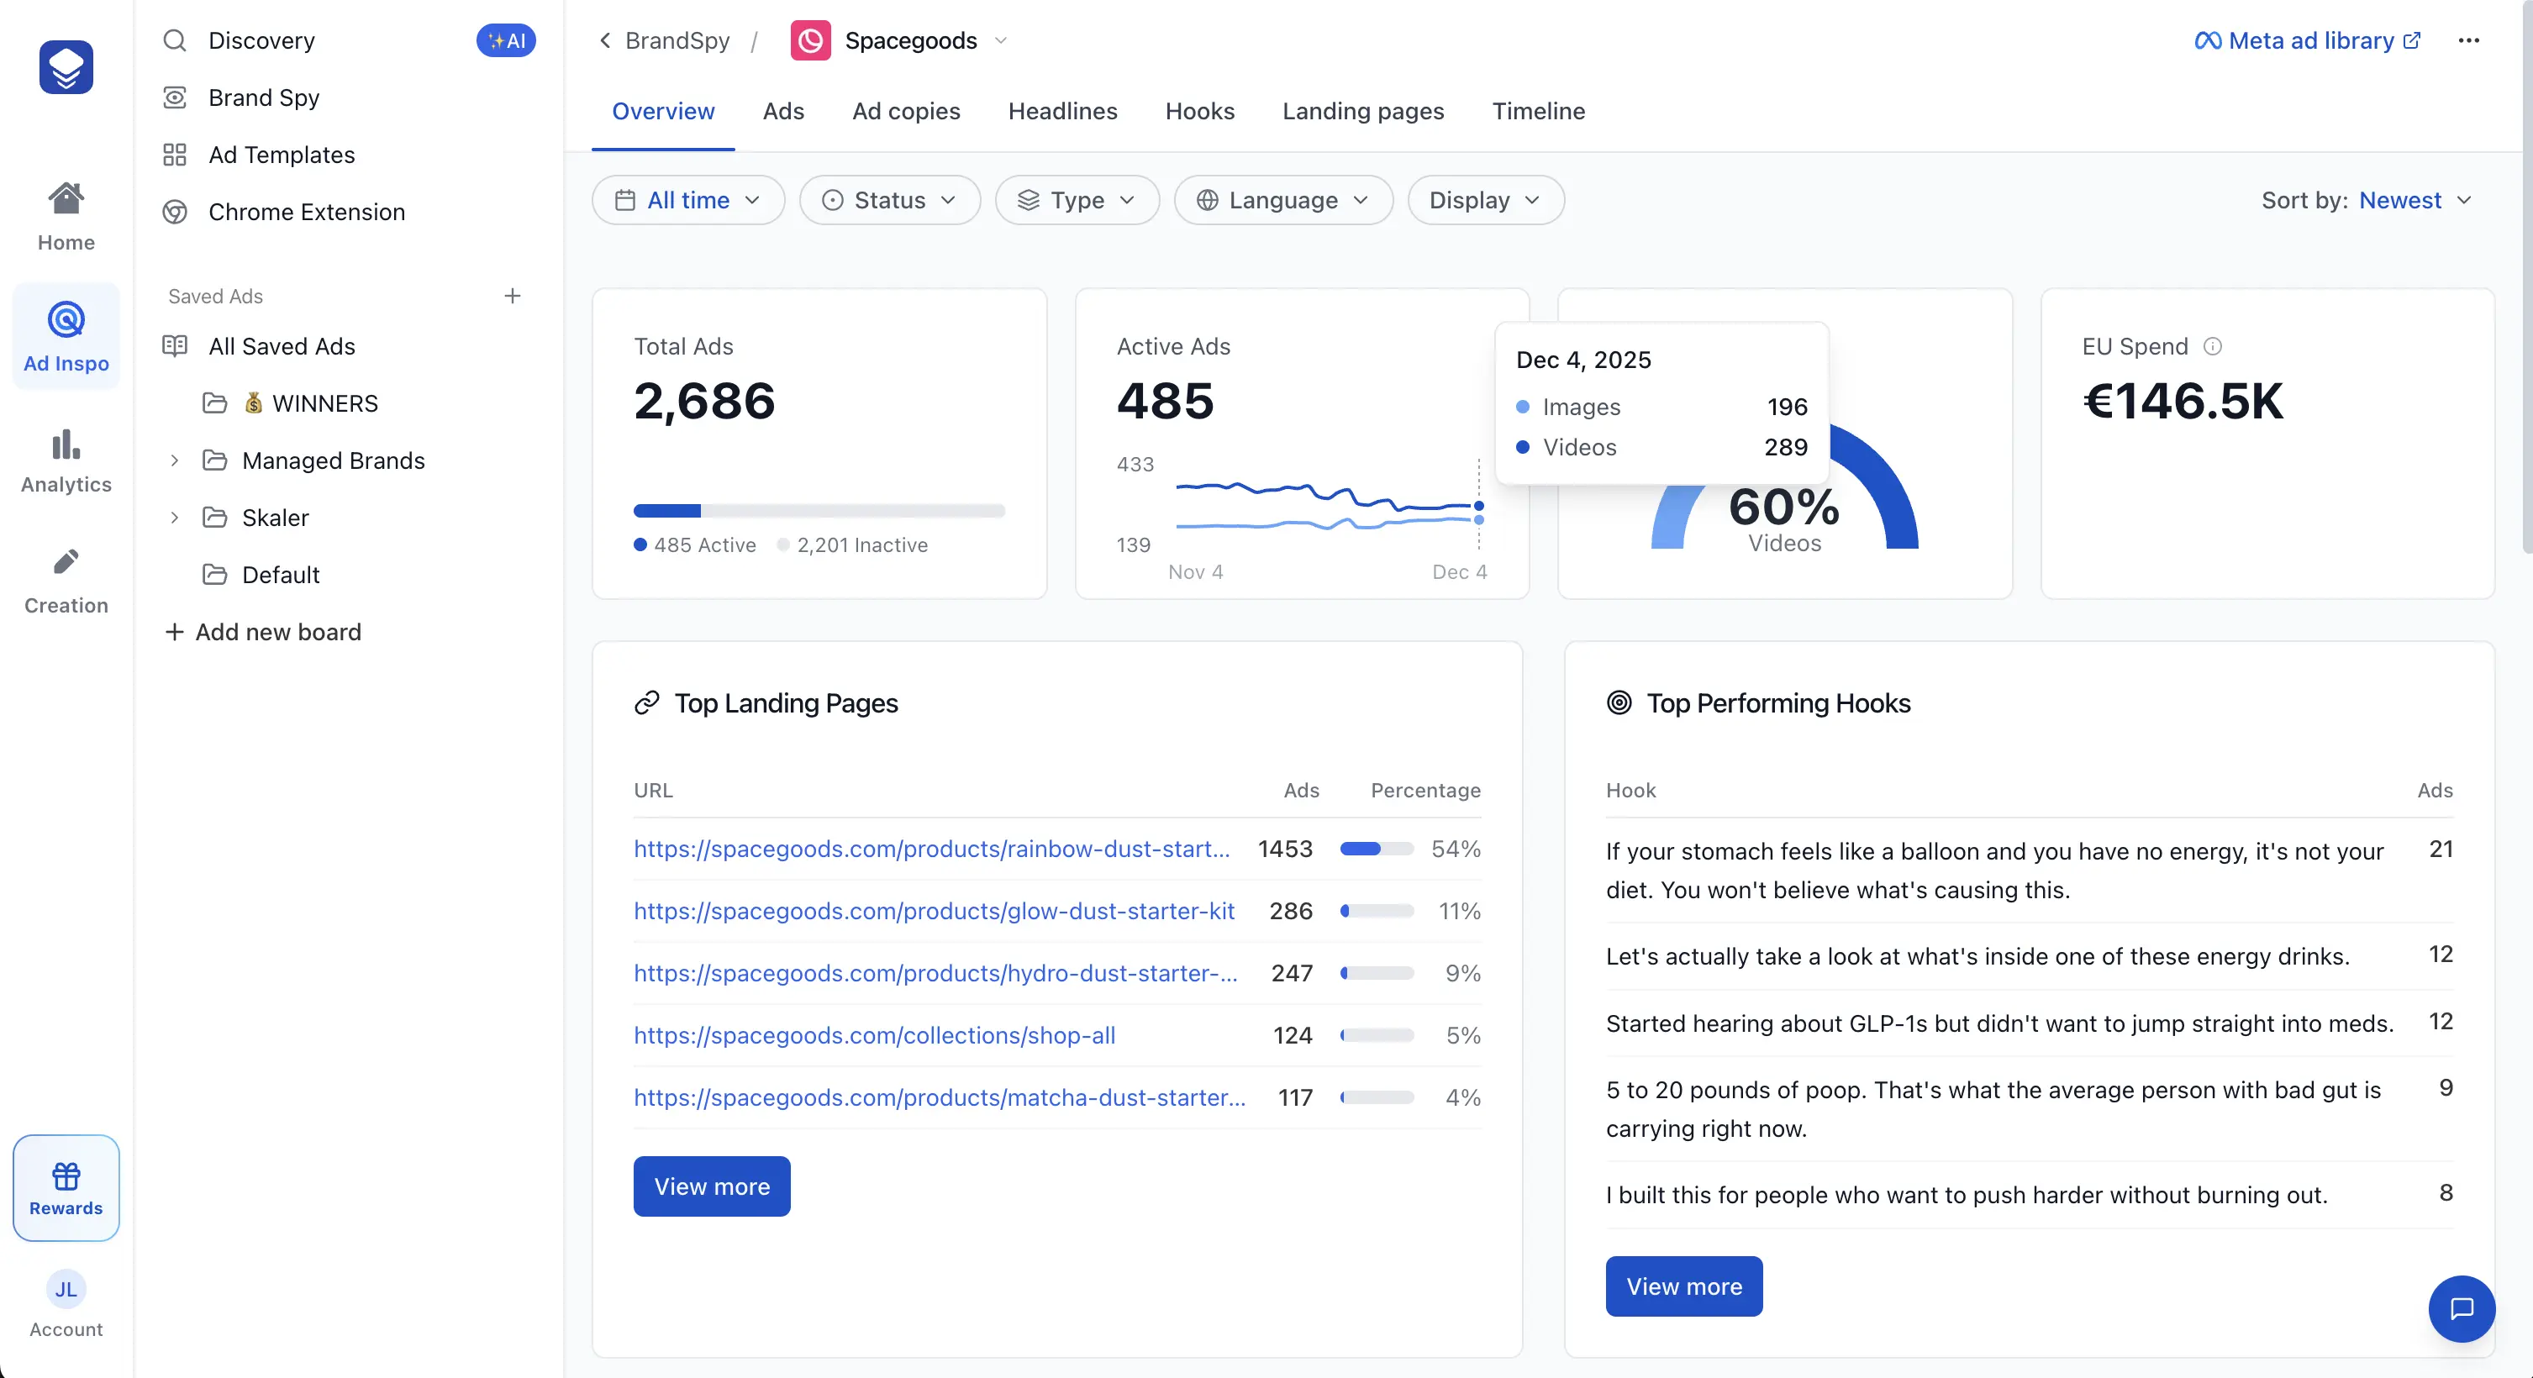Click the Ad Templates grid icon
Viewport: 2533px width, 1378px height.
pyautogui.click(x=175, y=155)
